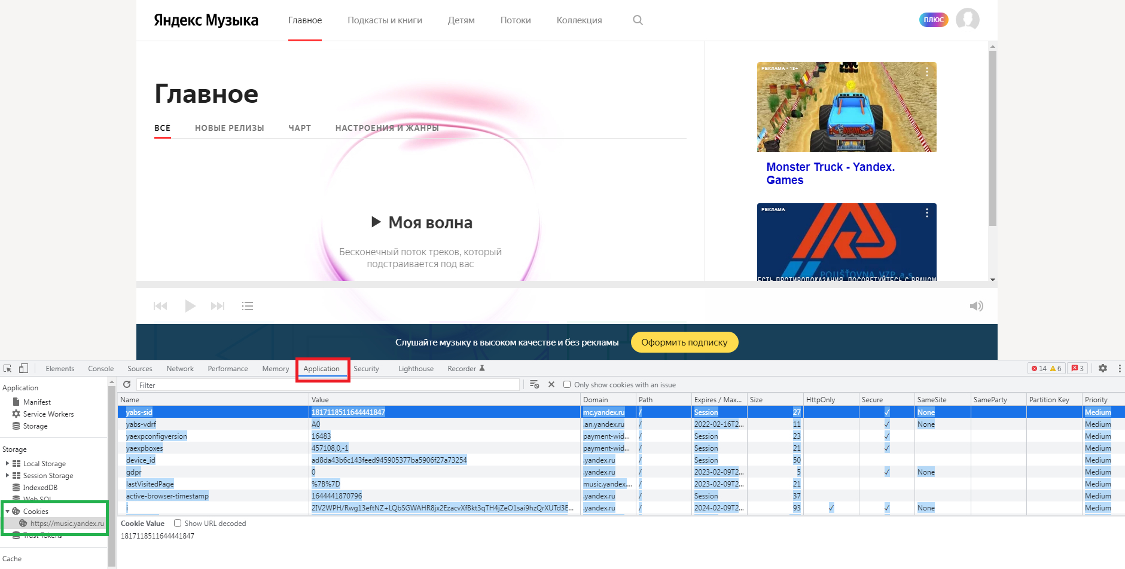
Task: Open the Performance tab
Action: 228,369
